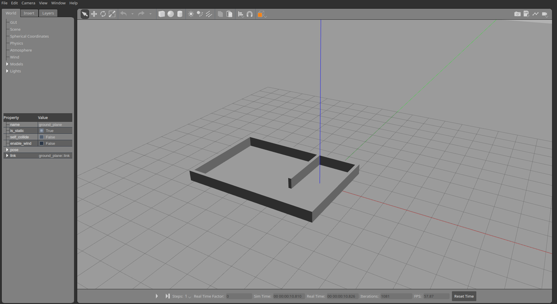557x304 pixels.
Task: Select Physics in the world tree
Action: tap(17, 43)
